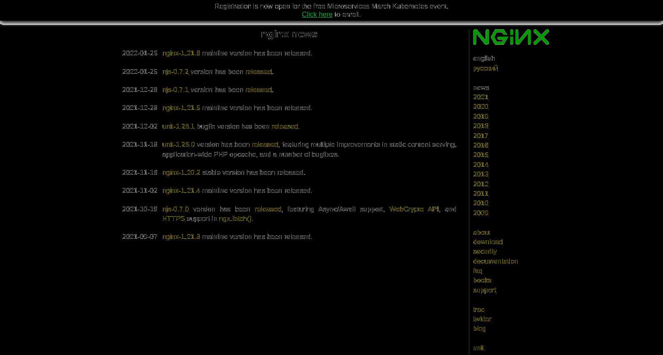The height and width of the screenshot is (355, 663).
Task: Open the unit project link
Action: coord(479,348)
